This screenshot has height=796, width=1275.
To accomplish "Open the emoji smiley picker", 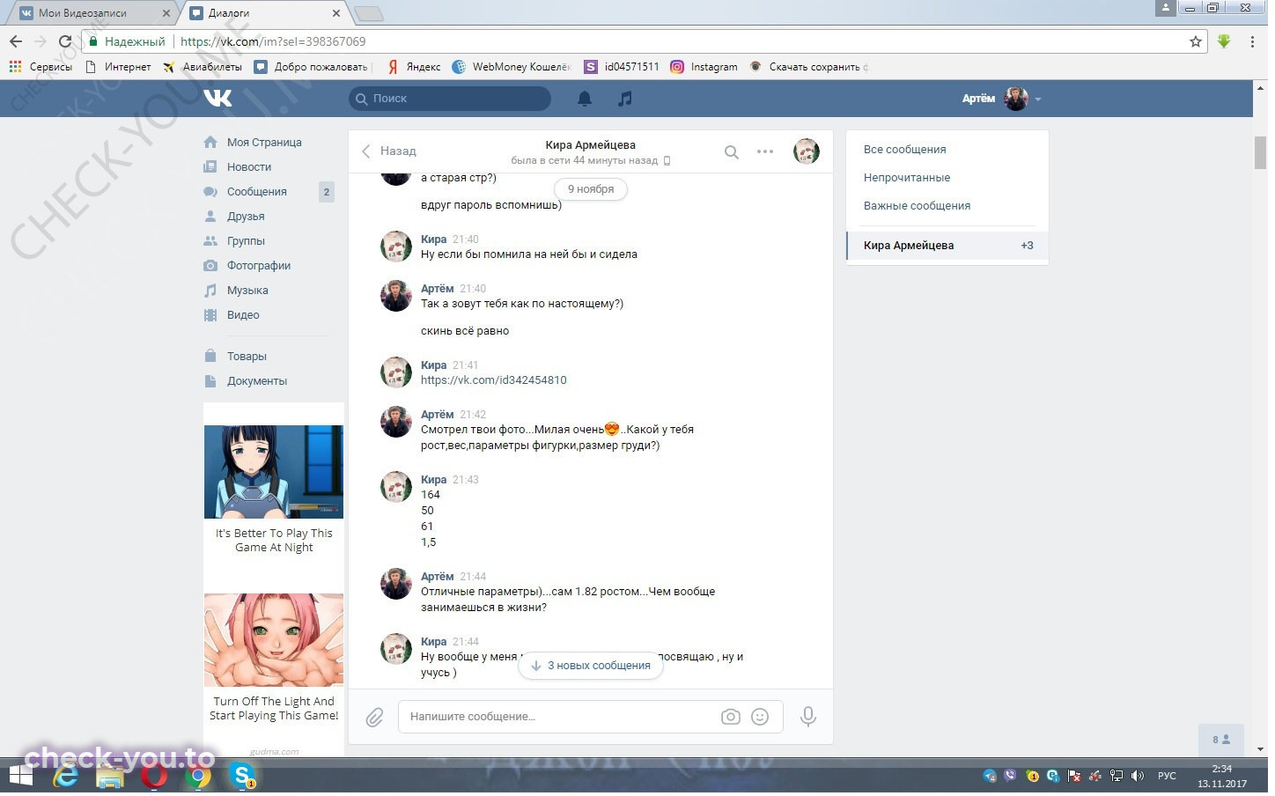I will [x=760, y=718].
